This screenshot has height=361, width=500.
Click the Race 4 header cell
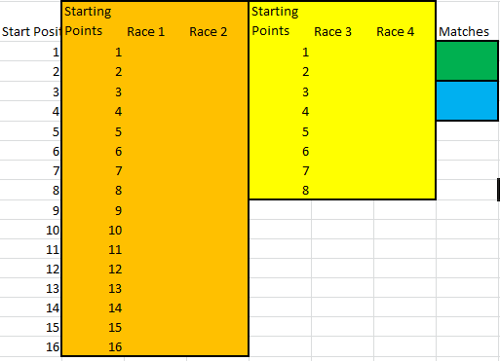pyautogui.click(x=396, y=32)
